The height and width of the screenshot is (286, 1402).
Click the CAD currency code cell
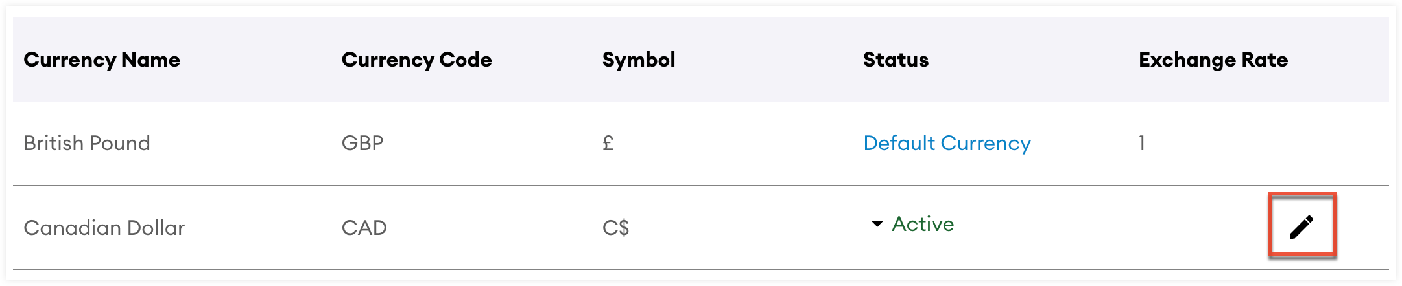(364, 228)
